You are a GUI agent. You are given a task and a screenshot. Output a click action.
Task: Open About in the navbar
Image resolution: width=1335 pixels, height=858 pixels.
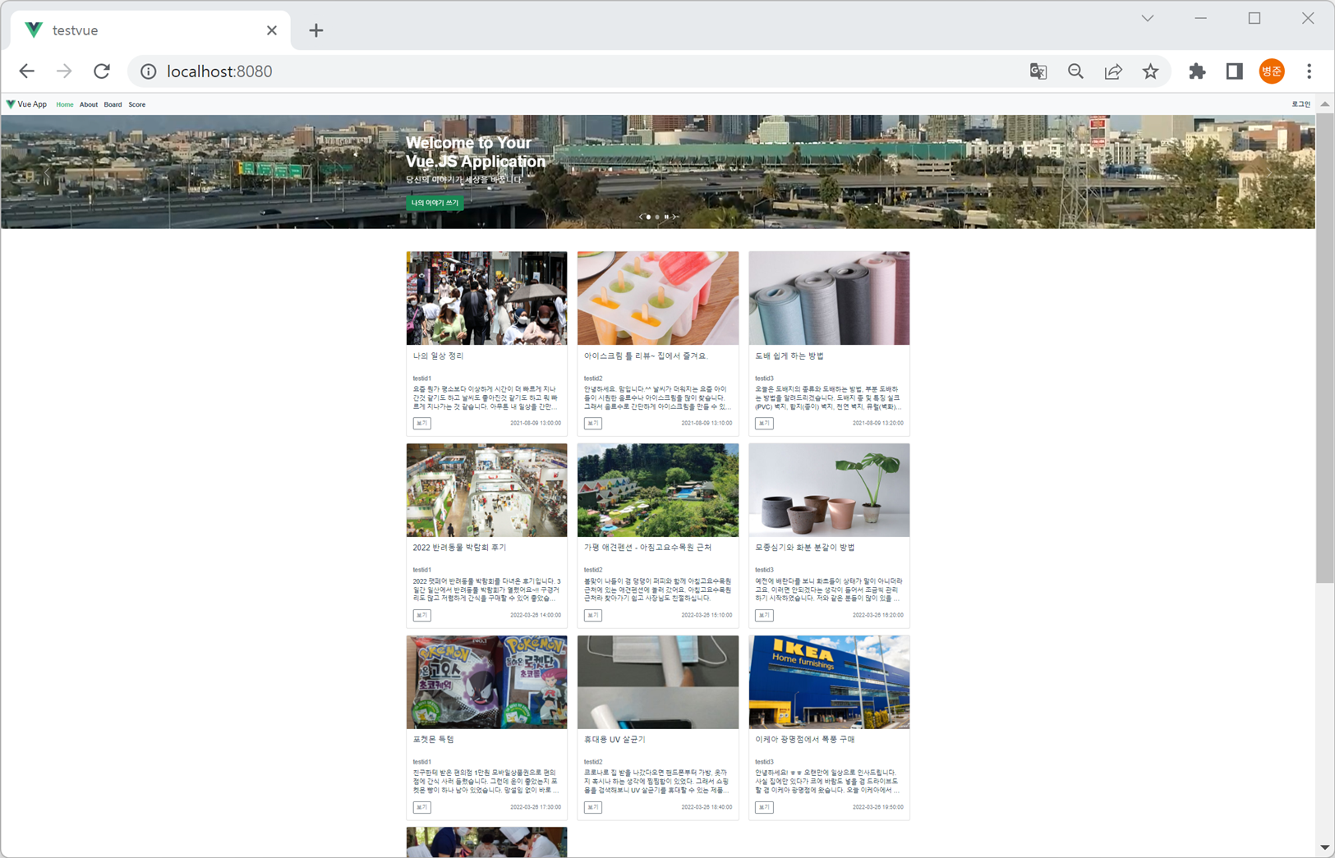(x=89, y=104)
